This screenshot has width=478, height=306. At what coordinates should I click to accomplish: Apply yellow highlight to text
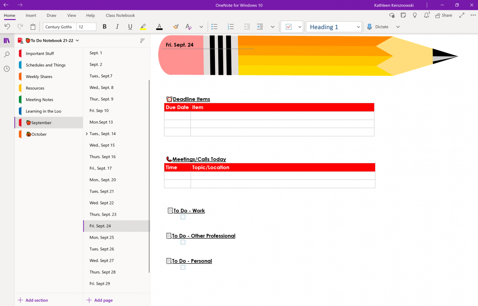pyautogui.click(x=143, y=26)
